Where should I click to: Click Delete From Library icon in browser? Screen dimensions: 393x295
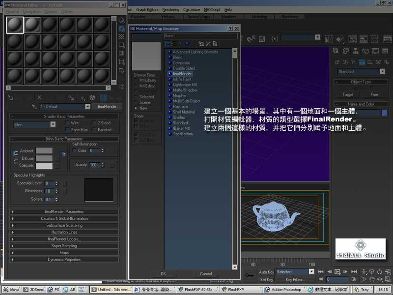[208, 44]
